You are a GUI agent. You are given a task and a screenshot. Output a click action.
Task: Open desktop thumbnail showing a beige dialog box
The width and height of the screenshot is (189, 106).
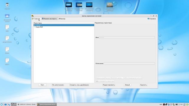tap(79, 5)
